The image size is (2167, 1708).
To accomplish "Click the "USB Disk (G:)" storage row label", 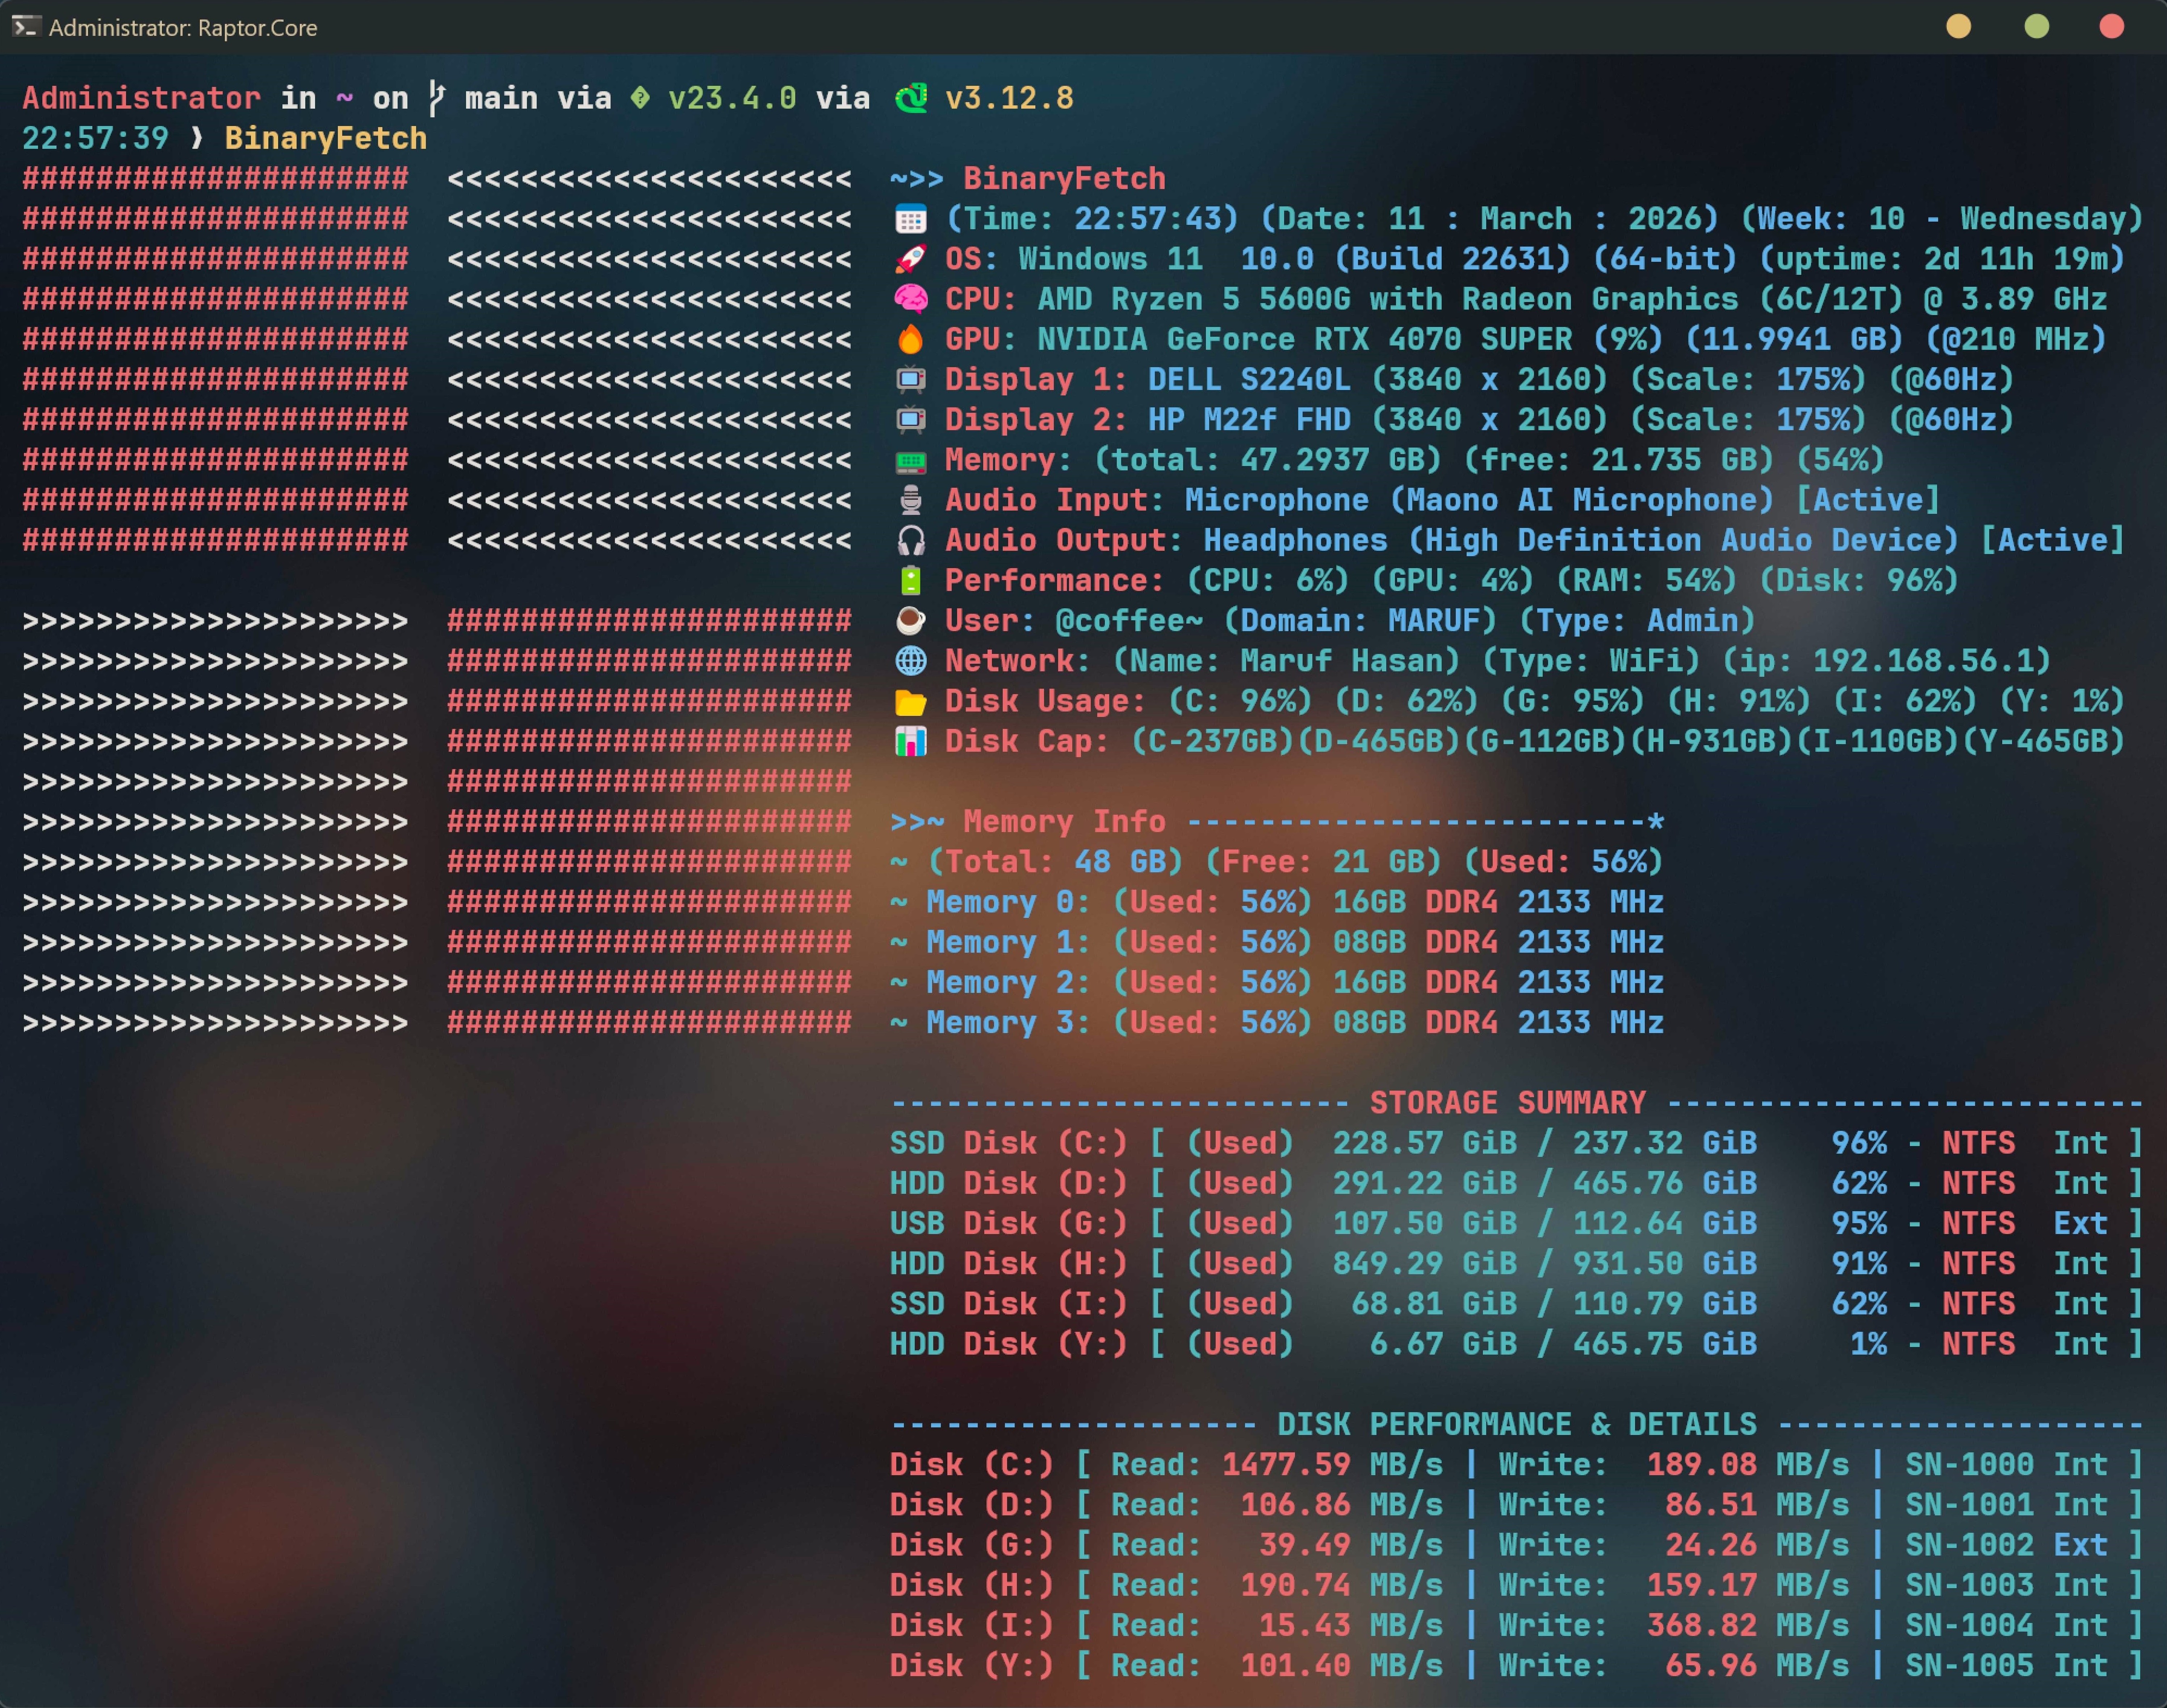I will pos(1009,1223).
